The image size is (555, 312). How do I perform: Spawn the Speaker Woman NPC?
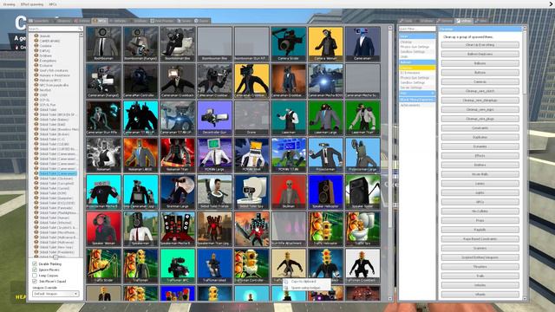pos(103,229)
